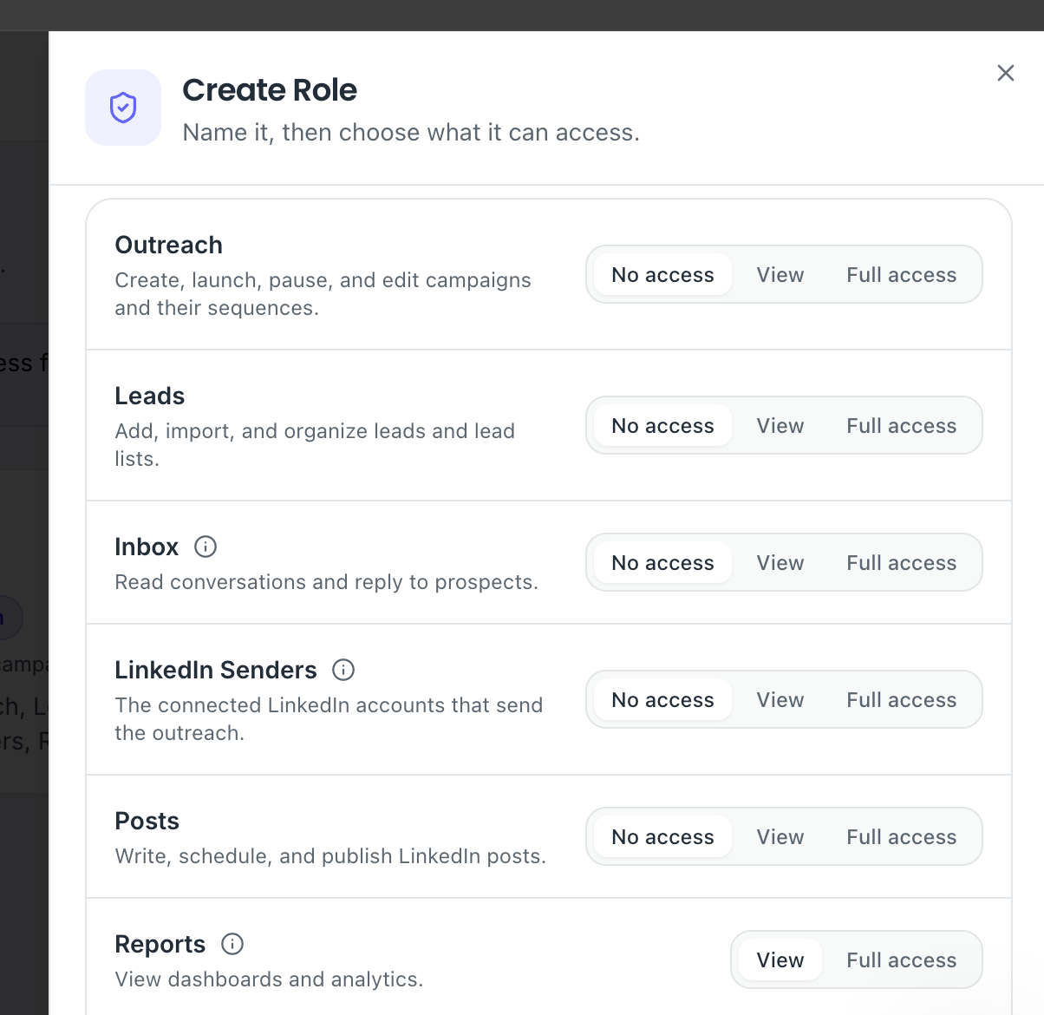Click the Outreach description about campaigns

click(x=323, y=294)
